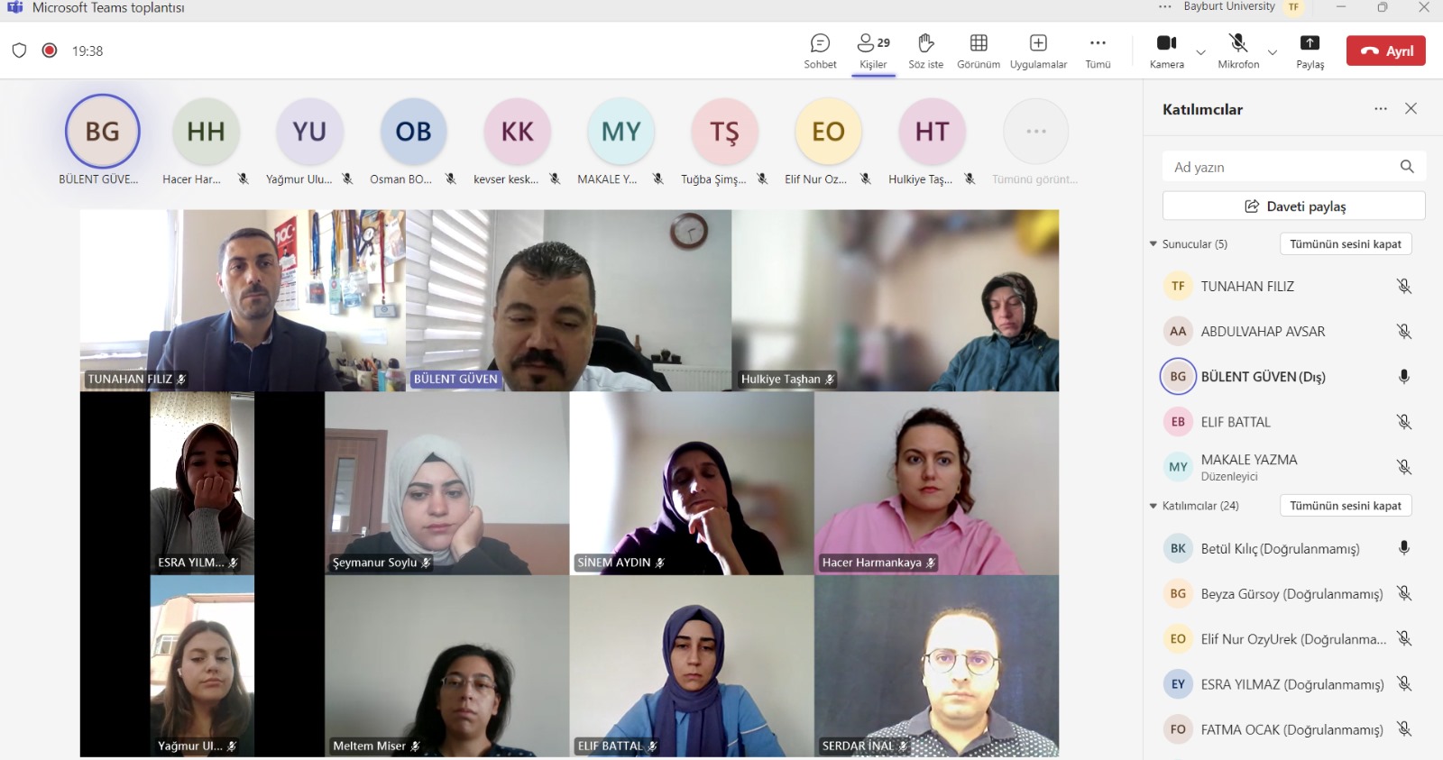Select TUNAHAN FILIZ in participants list
This screenshot has height=760, width=1443.
pos(1287,286)
